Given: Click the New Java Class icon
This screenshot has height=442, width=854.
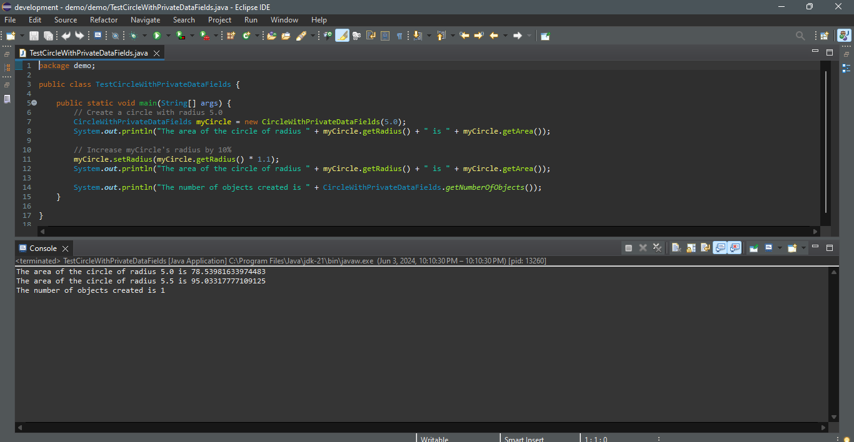Looking at the screenshot, I should click(247, 36).
